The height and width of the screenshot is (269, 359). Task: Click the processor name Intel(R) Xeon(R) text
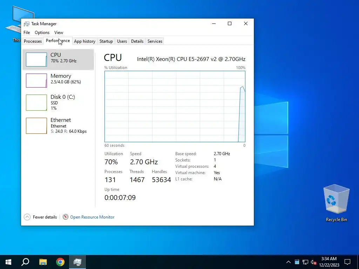click(191, 59)
